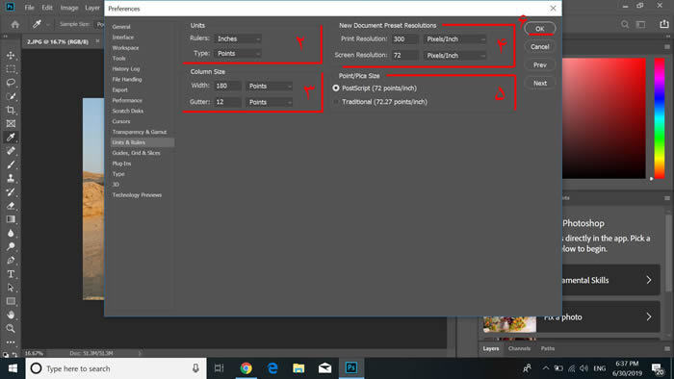Select the Brush tool
The image size is (674, 379).
[11, 164]
